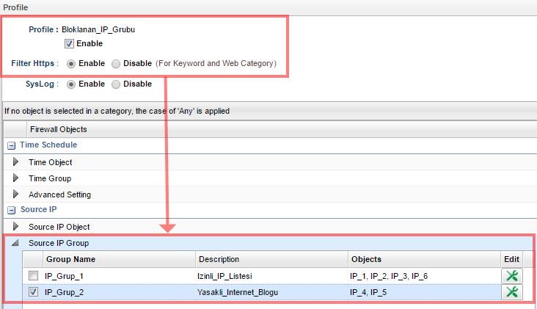Click the Group Name column header

click(70, 259)
